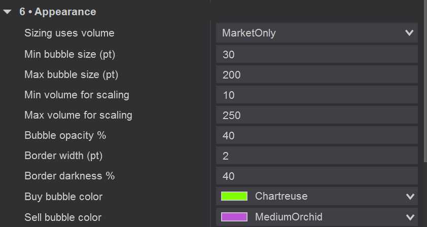Select the Min volume for scaling field
Screen dimensions: 427x227
pos(316,95)
